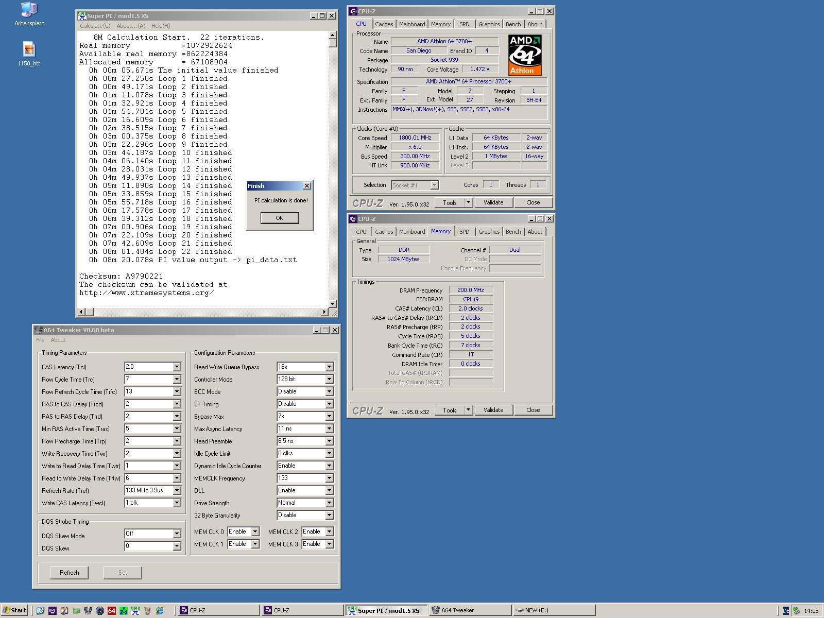The height and width of the screenshot is (618, 824).
Task: Switch to Super PI taskbar button
Action: [387, 610]
